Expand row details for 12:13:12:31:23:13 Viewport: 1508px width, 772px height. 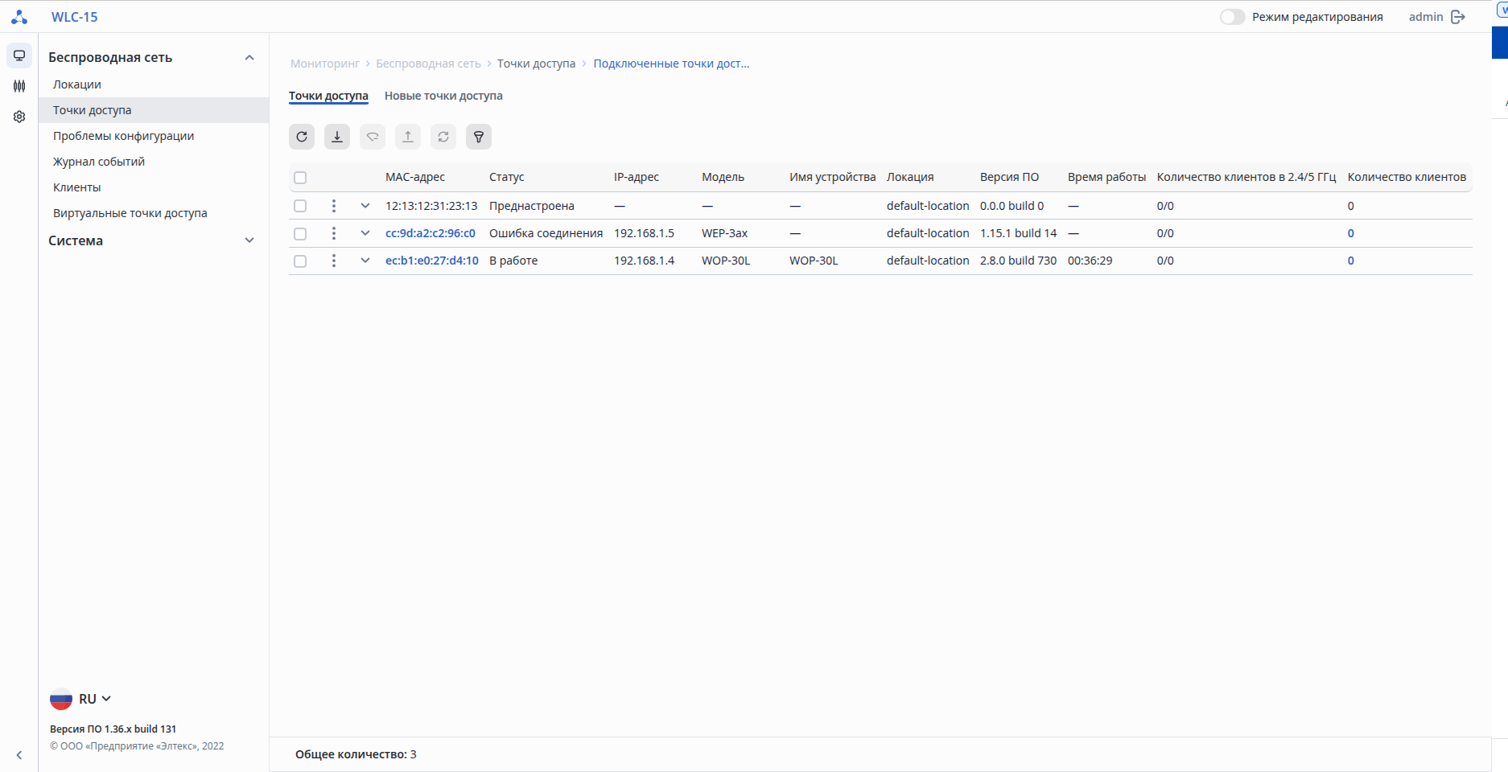(365, 206)
